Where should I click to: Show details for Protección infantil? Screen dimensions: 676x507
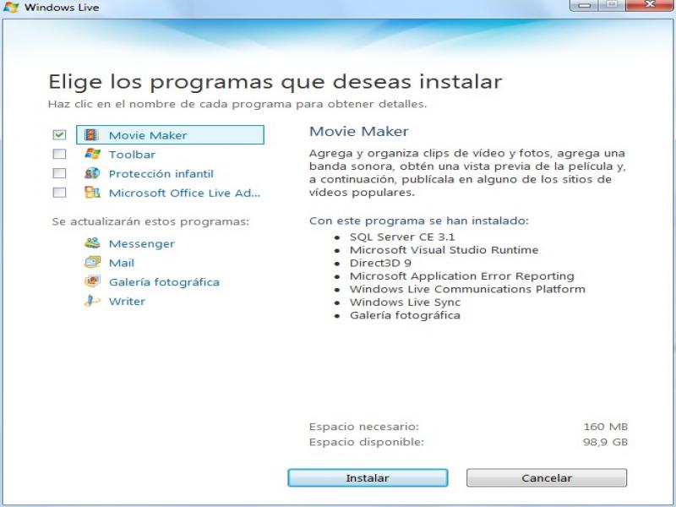click(161, 174)
